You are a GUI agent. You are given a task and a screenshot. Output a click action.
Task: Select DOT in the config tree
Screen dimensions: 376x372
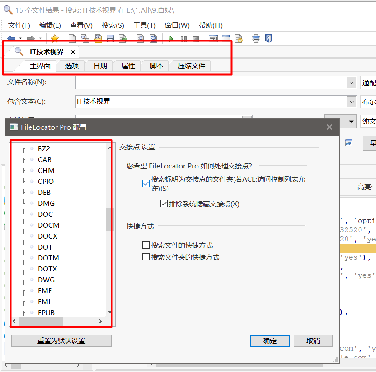[x=45, y=247]
